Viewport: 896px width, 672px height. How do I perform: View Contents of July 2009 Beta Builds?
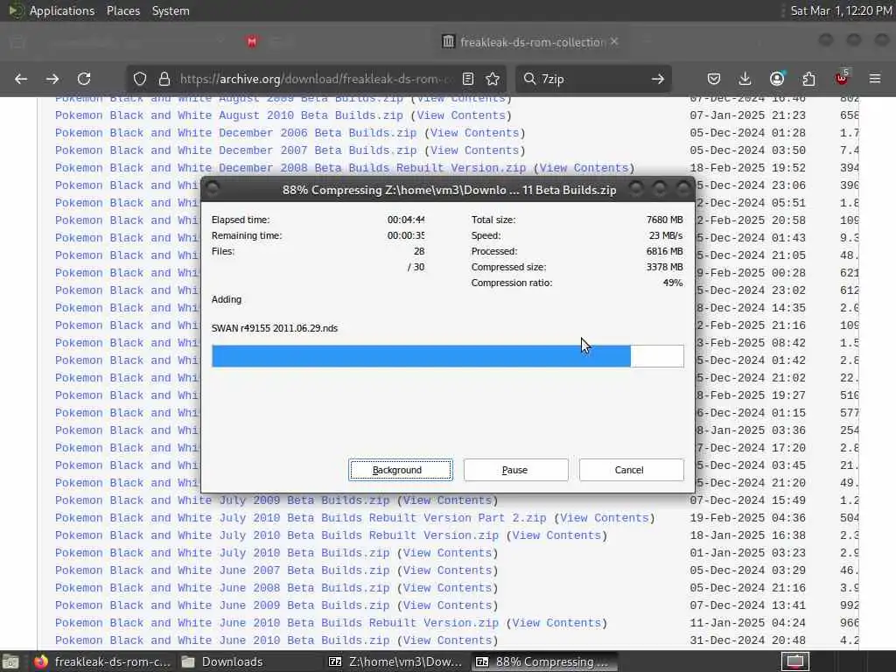(x=447, y=500)
